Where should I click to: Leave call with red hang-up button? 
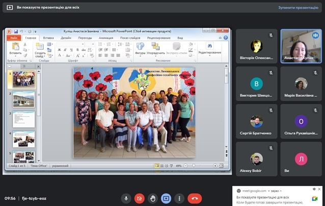pyautogui.click(x=195, y=198)
